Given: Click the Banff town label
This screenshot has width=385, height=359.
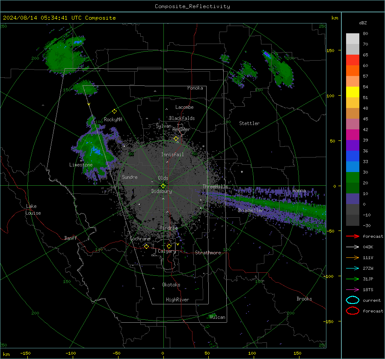Looking at the screenshot, I should pyautogui.click(x=71, y=238).
